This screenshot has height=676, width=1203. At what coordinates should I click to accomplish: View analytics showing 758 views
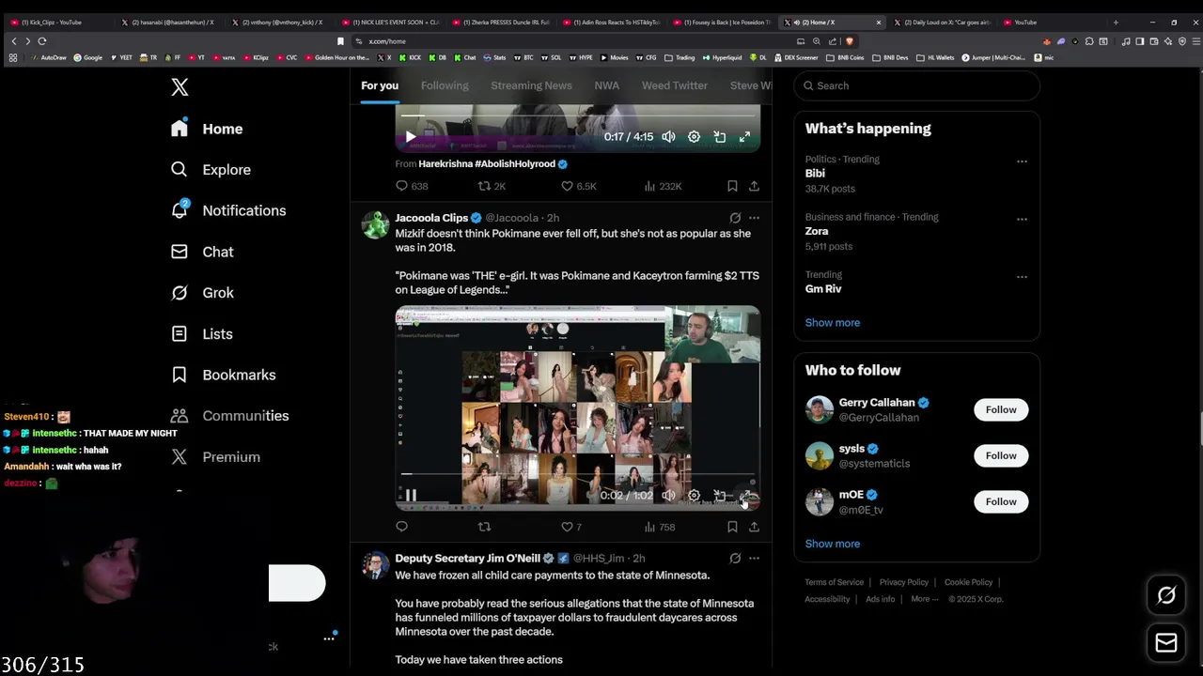coord(659,527)
